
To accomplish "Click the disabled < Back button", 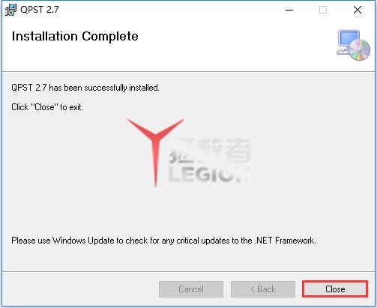I will pos(263,289).
